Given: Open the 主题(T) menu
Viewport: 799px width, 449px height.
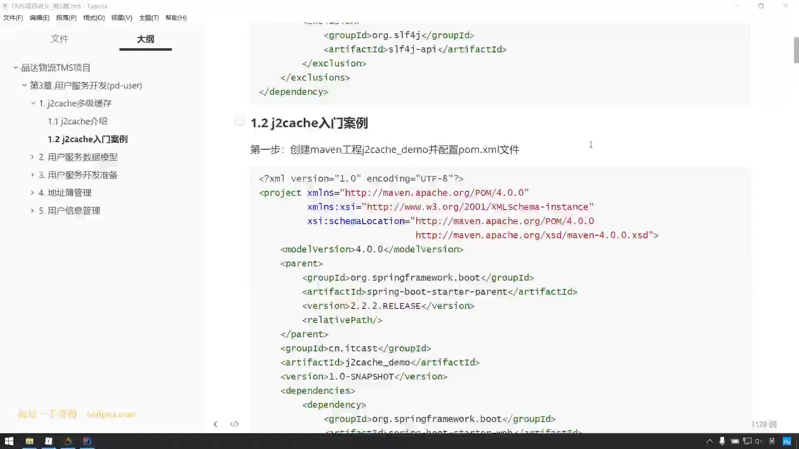Looking at the screenshot, I should (x=149, y=17).
